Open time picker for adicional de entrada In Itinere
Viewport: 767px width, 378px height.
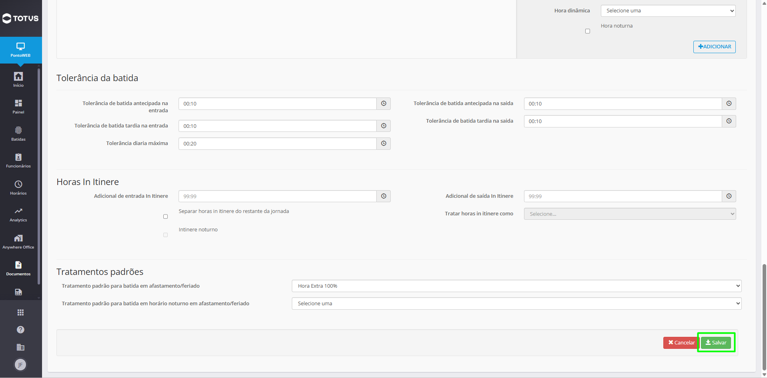point(383,196)
